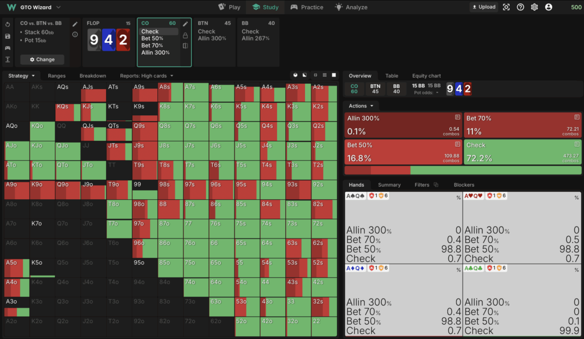Click the reset icon in left sidebar
The image size is (584, 339).
pyautogui.click(x=8, y=25)
